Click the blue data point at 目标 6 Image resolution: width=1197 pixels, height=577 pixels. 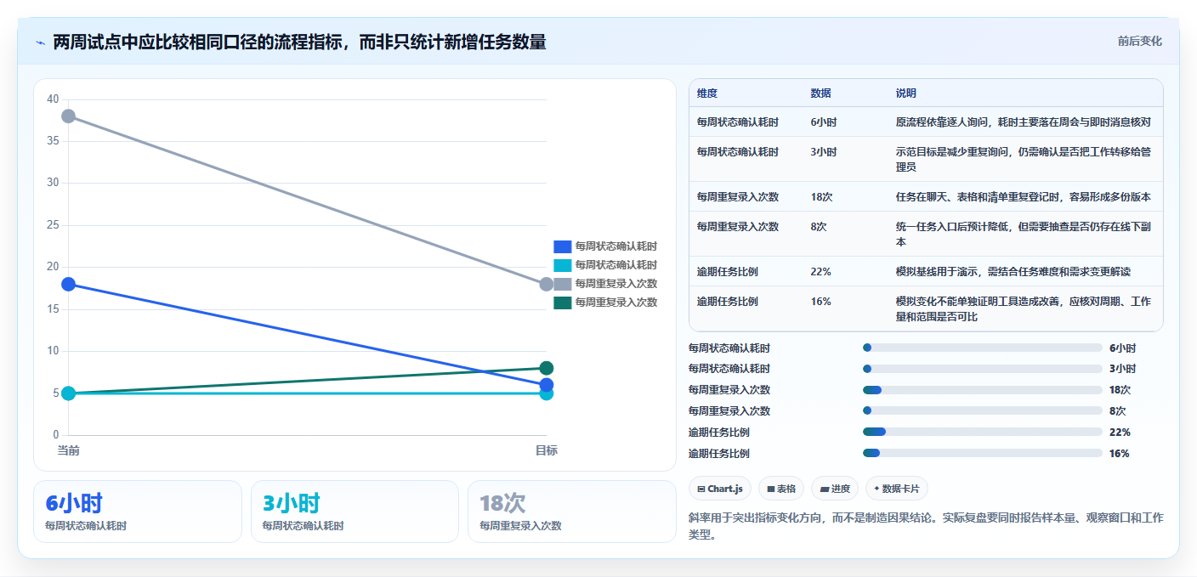[x=547, y=385]
